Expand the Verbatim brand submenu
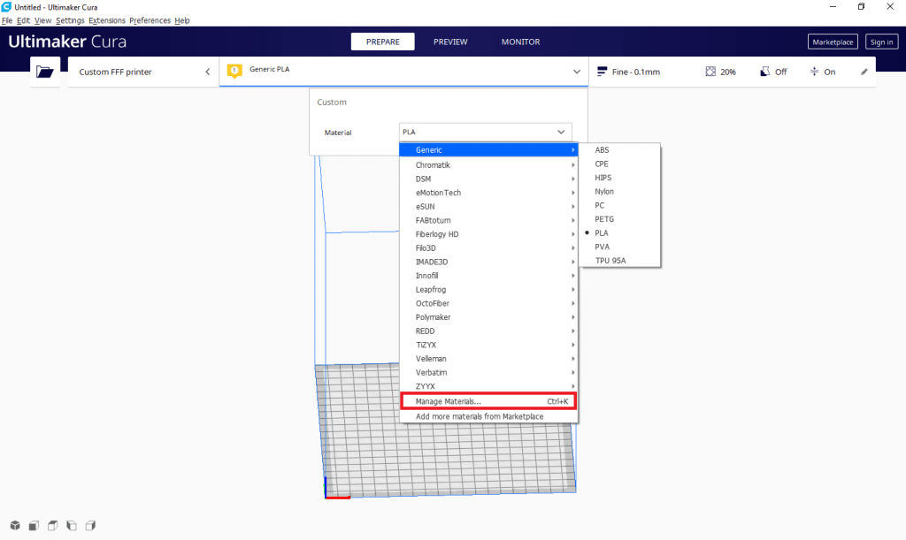The image size is (906, 540). coord(488,373)
